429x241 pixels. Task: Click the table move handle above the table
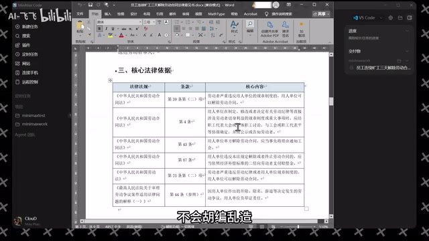[110, 80]
